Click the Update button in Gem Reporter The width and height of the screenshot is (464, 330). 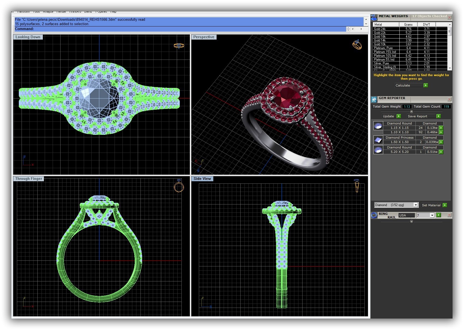[x=388, y=116]
